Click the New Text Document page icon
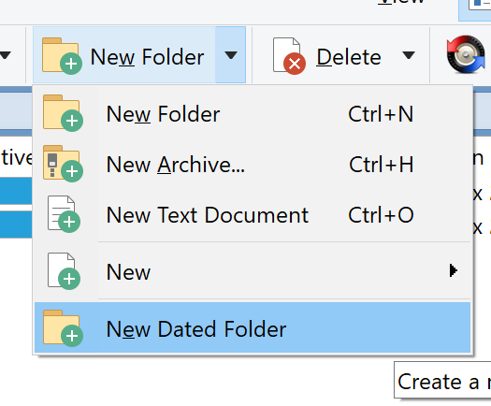The image size is (491, 406). (x=64, y=214)
